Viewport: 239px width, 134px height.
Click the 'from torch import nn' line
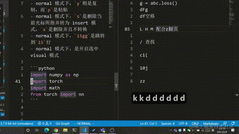click(57, 94)
